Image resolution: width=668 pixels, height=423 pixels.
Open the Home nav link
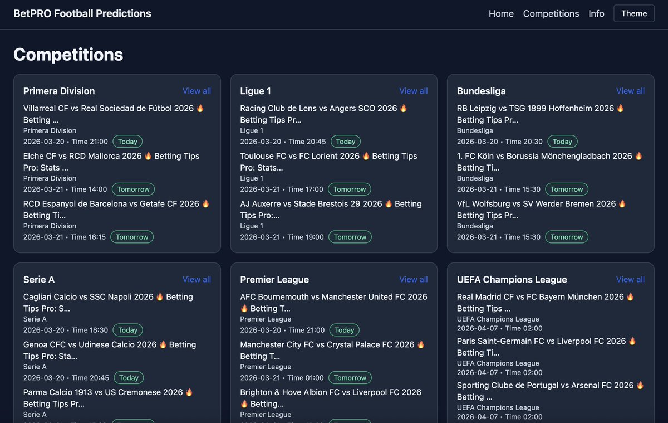point(501,13)
